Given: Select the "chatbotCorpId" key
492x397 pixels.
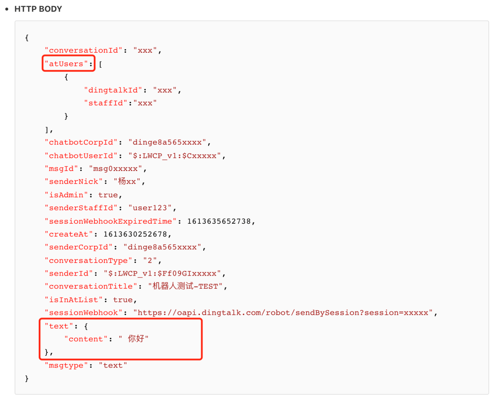Looking at the screenshot, I should pyautogui.click(x=81, y=142).
